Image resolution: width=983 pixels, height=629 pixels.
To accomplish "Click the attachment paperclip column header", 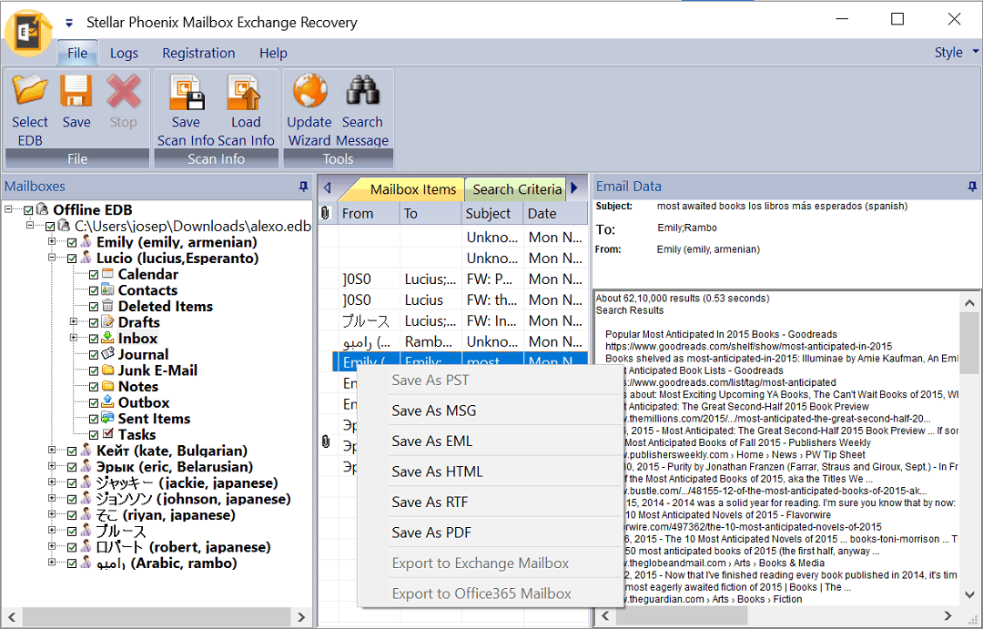I will point(325,213).
